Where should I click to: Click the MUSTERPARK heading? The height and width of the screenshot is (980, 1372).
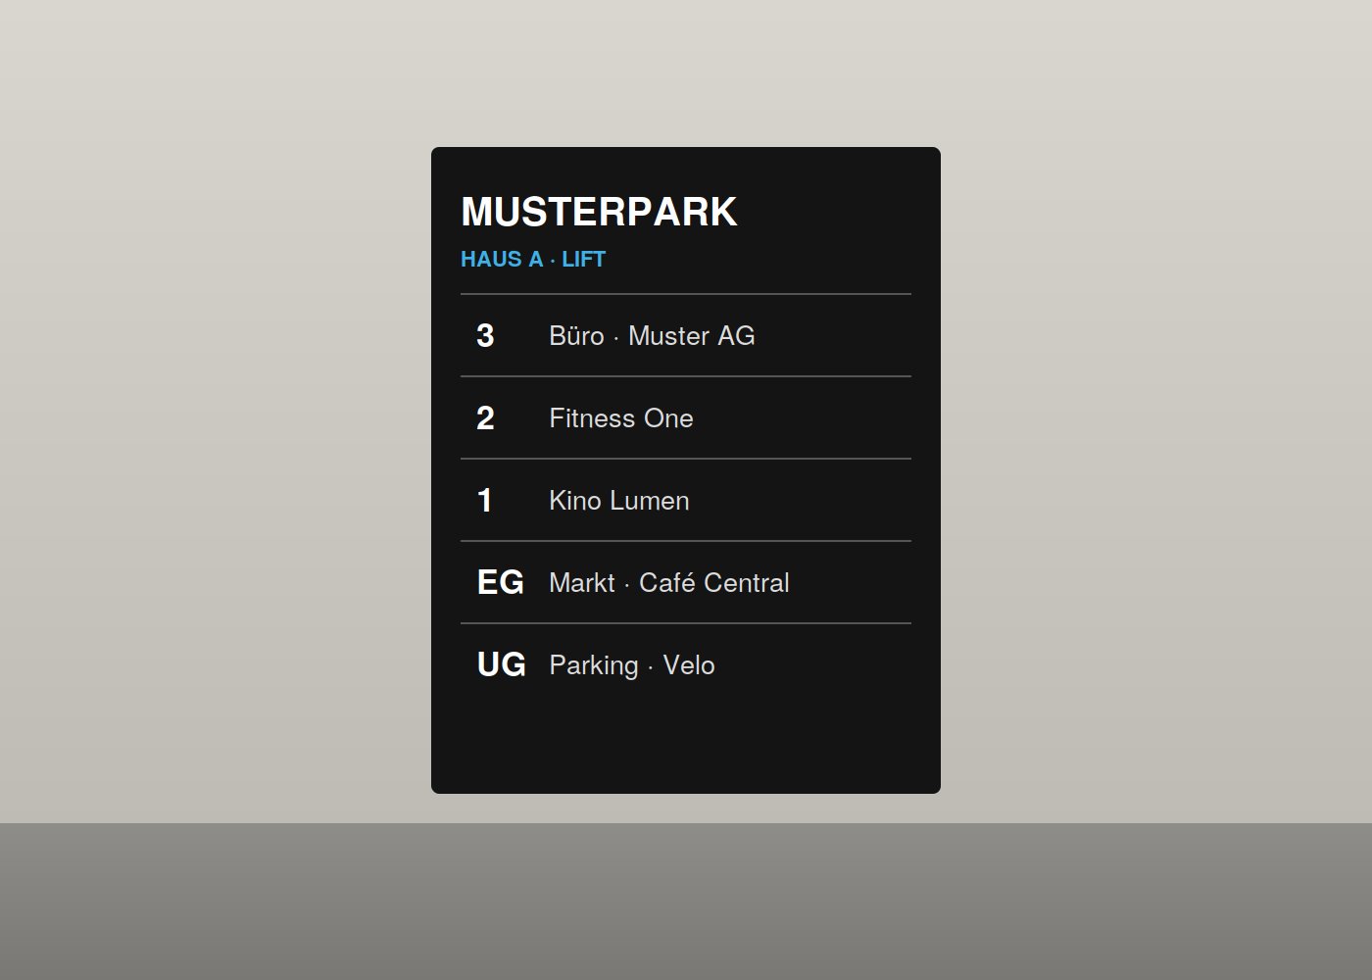coord(599,212)
